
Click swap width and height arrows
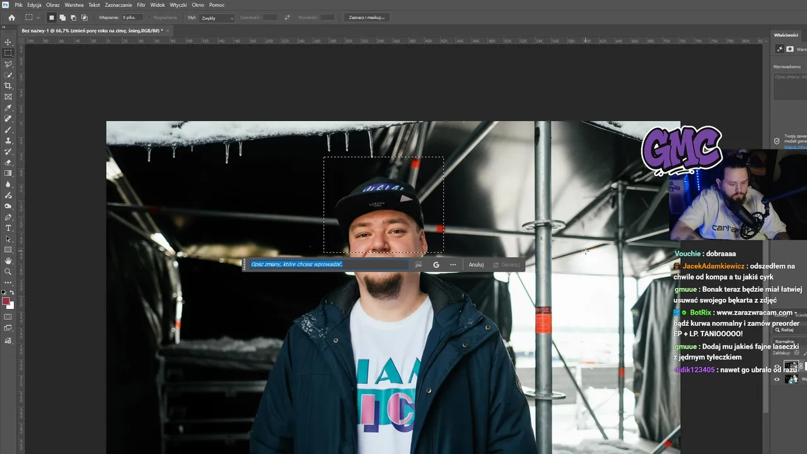[x=287, y=18]
